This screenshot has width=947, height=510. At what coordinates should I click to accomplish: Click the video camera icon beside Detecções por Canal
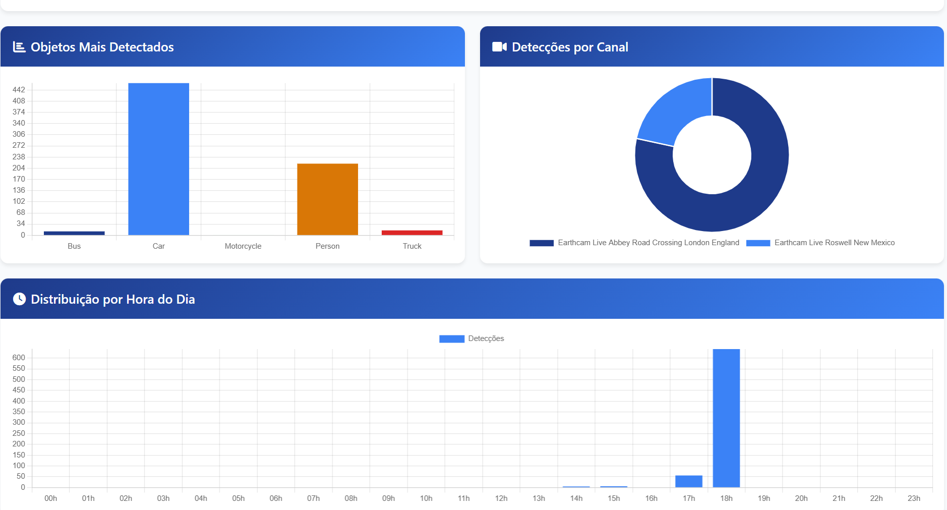point(499,47)
